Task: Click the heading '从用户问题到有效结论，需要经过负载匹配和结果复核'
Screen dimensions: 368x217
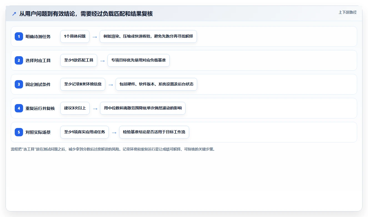Action: [86, 14]
